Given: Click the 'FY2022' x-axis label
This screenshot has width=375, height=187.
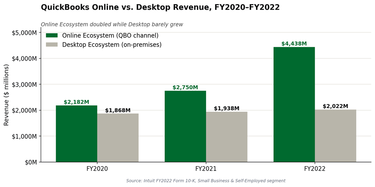Looking at the screenshot, I should pos(315,169).
